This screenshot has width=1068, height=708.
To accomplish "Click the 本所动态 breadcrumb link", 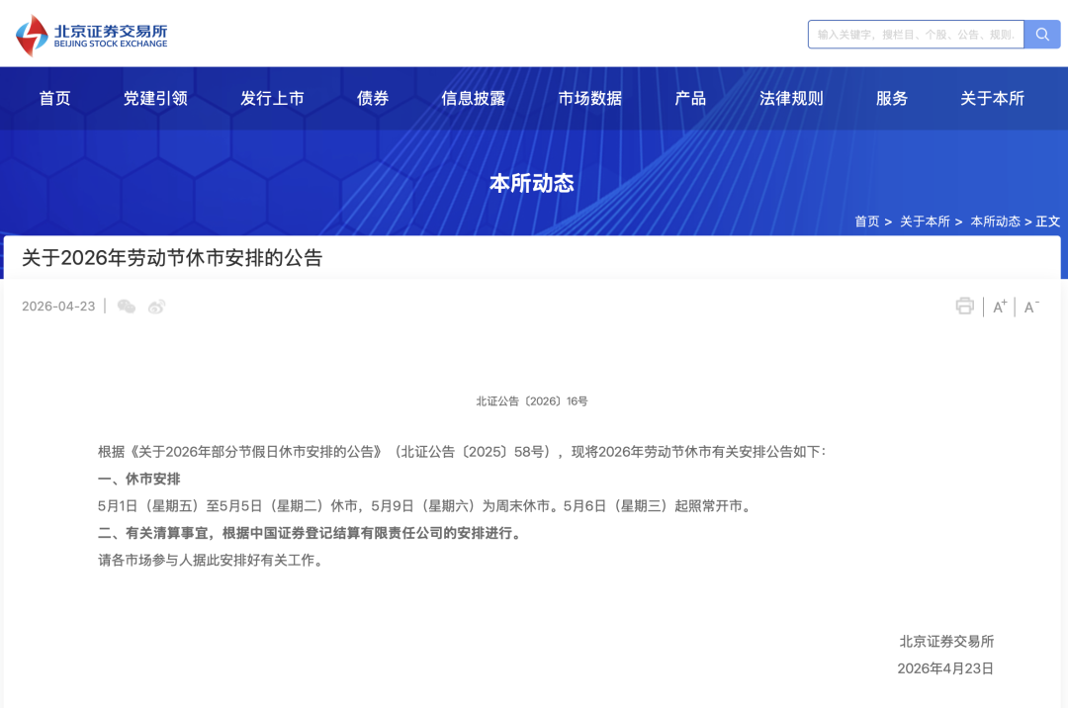I will [995, 221].
